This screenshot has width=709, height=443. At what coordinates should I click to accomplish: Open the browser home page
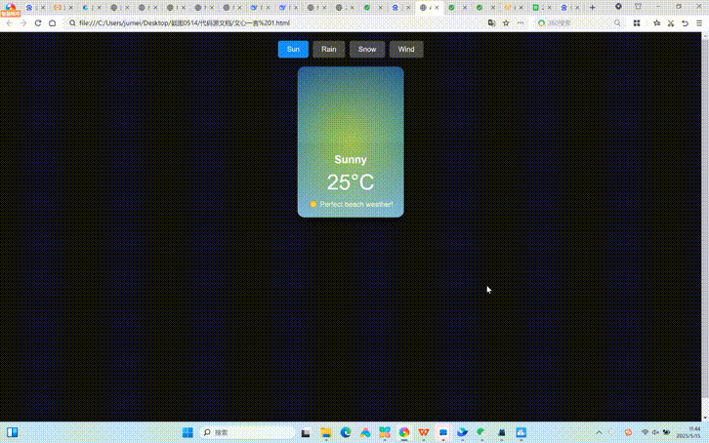coord(53,23)
